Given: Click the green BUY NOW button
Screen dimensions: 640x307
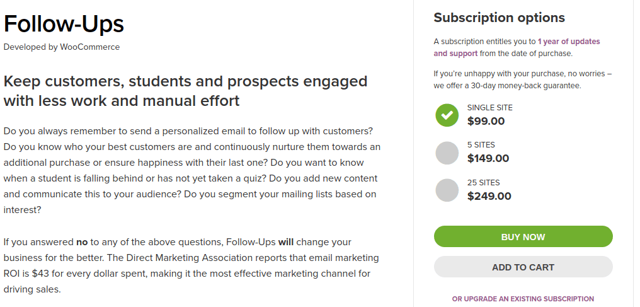Looking at the screenshot, I should click(x=523, y=237).
